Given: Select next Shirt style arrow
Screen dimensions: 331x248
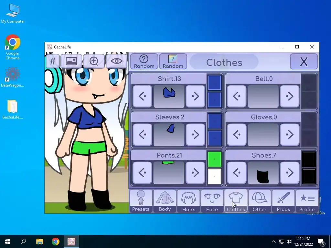Looking at the screenshot, I should coord(195,96).
